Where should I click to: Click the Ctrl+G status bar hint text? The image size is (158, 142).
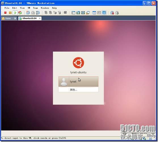point(33,138)
